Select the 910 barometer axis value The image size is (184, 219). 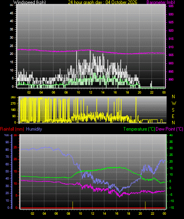171,47
